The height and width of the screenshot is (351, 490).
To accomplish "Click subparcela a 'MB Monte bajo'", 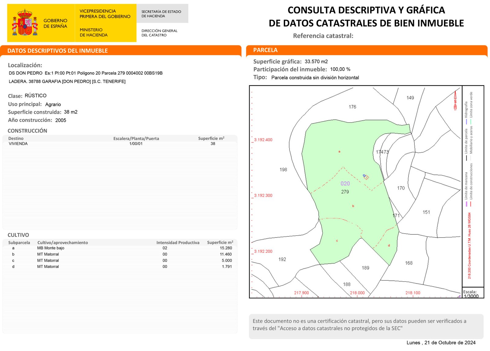I will click(51, 248).
